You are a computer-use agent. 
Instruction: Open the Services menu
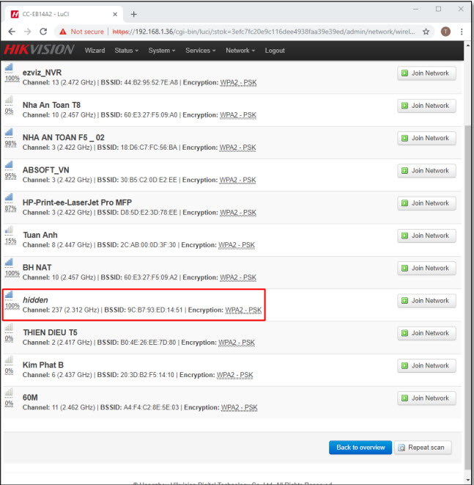coord(200,51)
